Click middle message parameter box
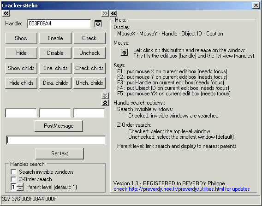Screen dimensions: 262x206 pos(55,113)
